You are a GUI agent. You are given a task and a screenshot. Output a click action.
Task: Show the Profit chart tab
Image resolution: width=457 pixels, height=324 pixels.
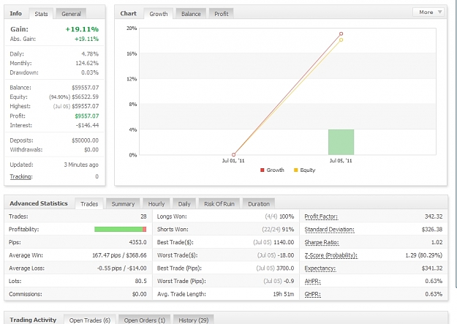click(222, 14)
